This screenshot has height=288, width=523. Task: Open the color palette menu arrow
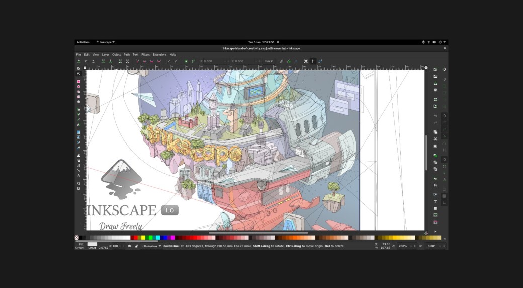[444, 238]
